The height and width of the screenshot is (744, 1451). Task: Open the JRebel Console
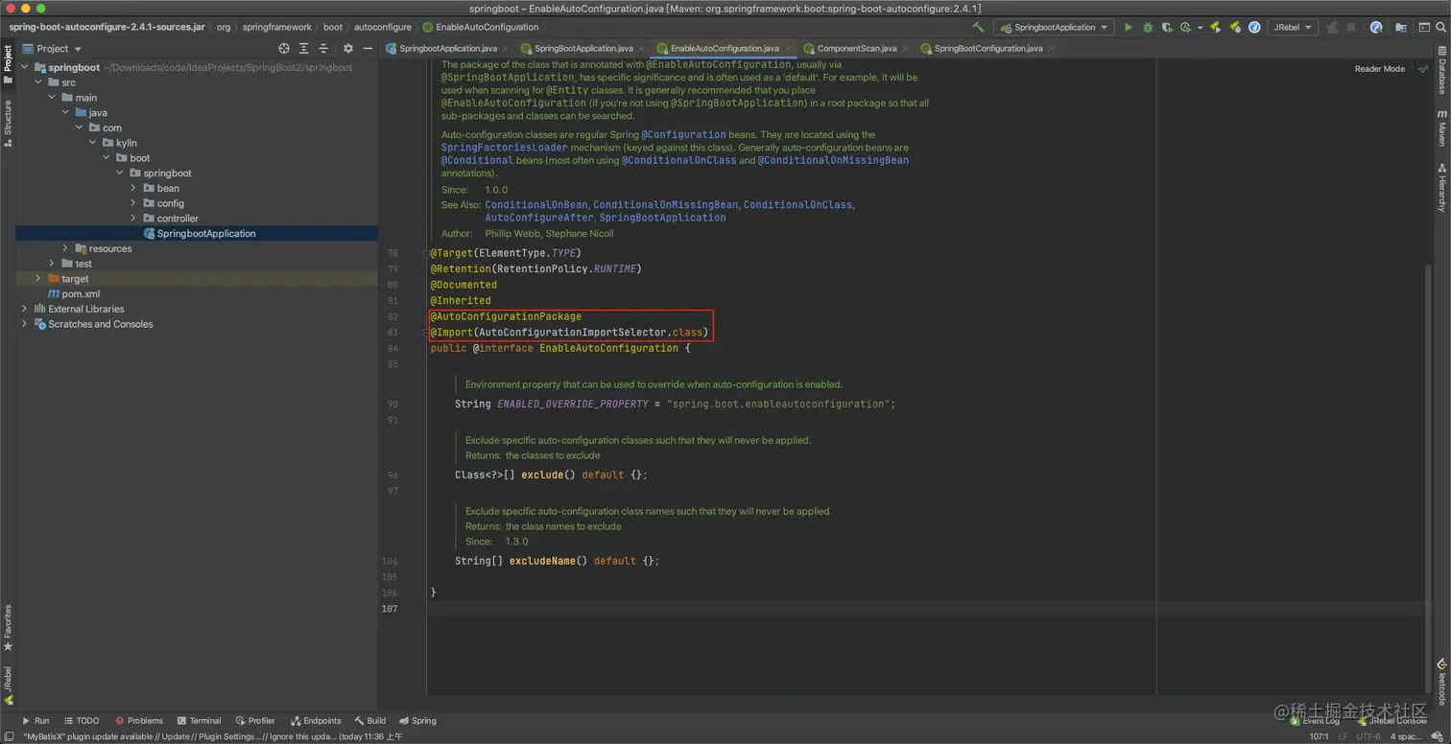tap(1392, 721)
